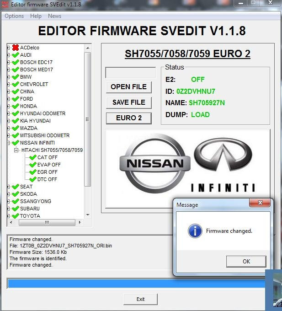Expand the TOYOTA tree node

(x=8, y=216)
